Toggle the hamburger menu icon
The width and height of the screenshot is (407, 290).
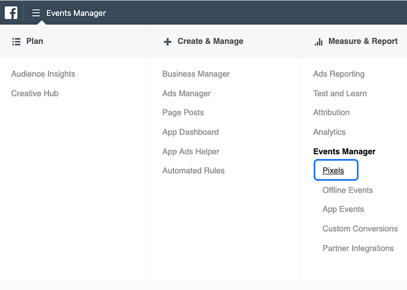click(x=36, y=13)
